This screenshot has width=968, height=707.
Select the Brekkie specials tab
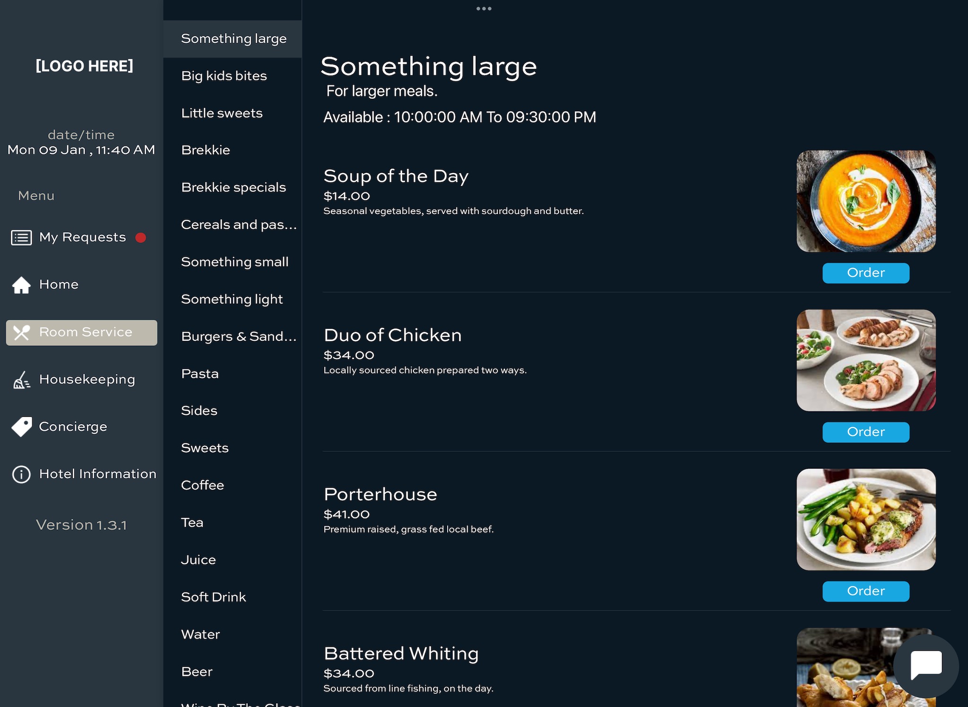coord(233,187)
